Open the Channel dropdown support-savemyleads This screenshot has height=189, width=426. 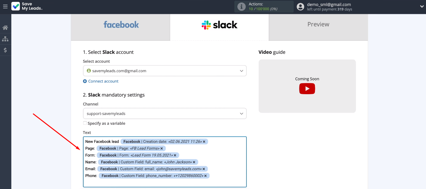[165, 113]
